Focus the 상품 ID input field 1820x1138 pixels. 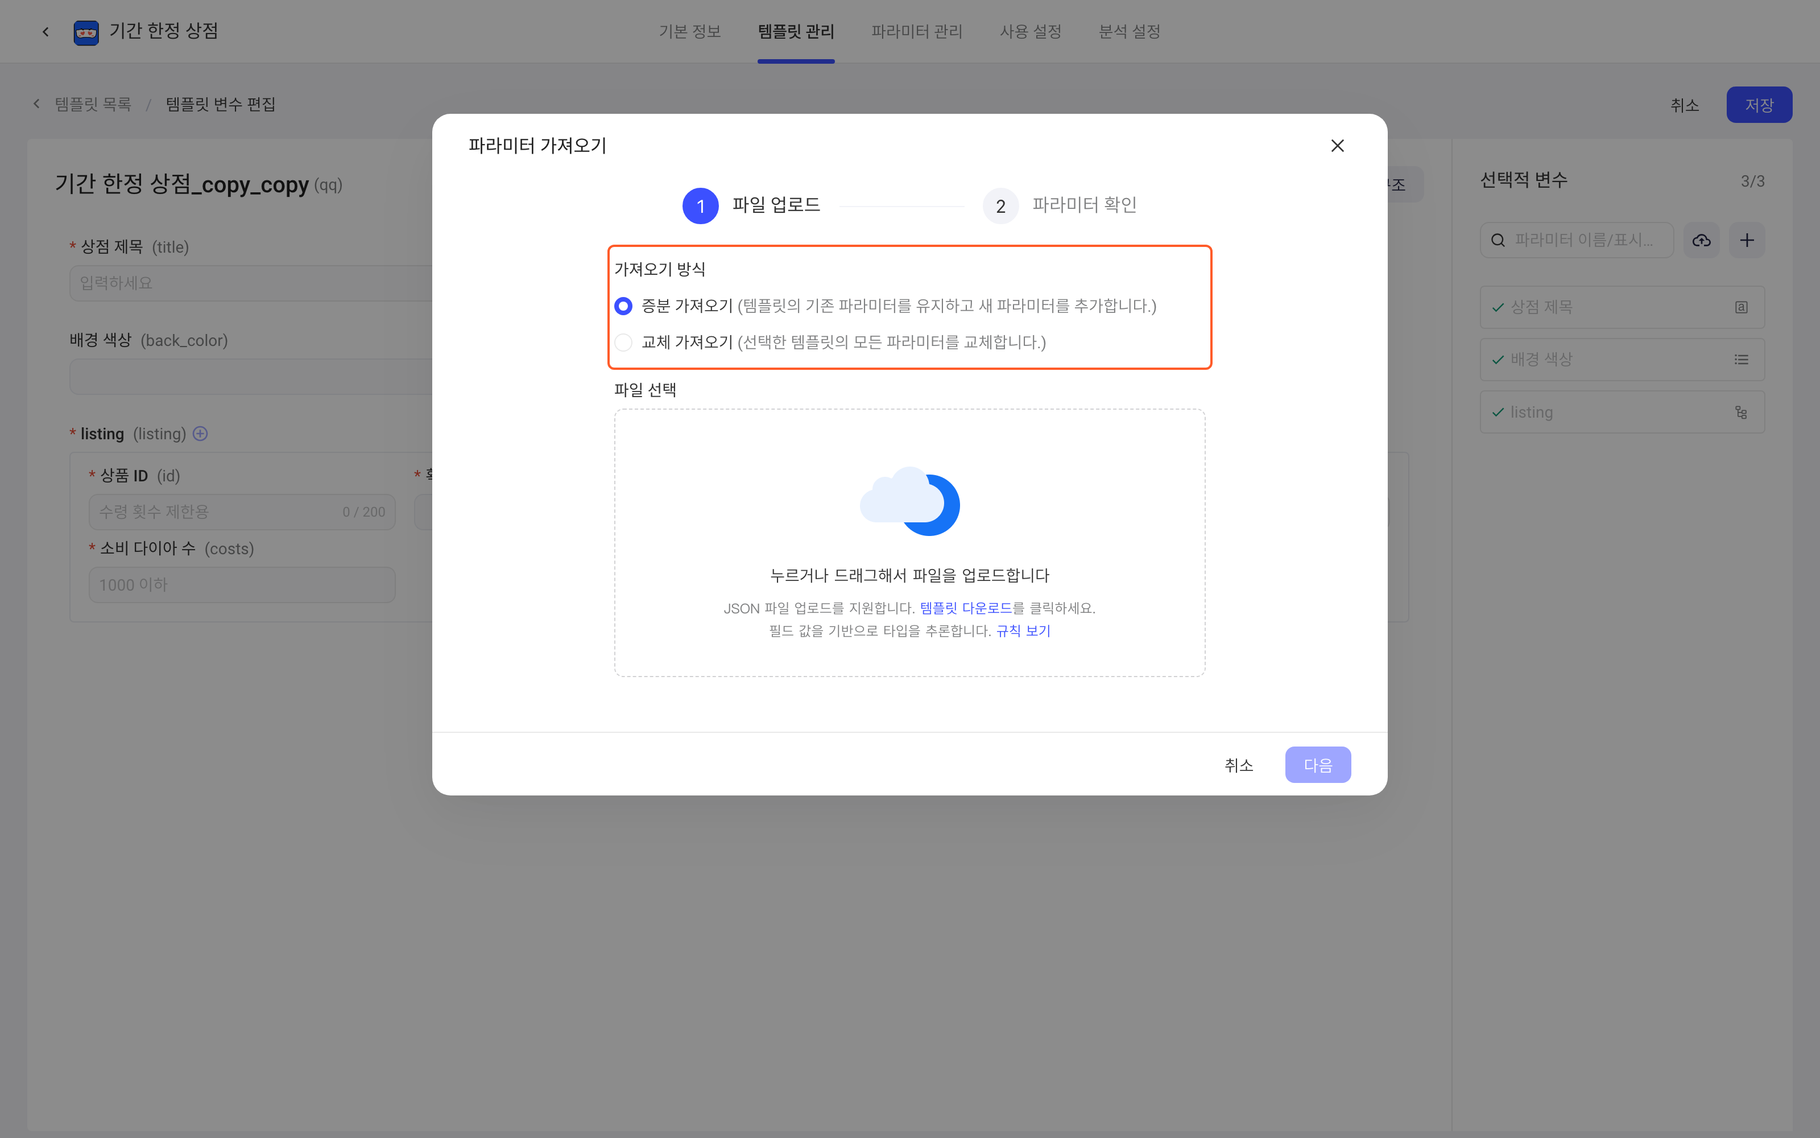point(242,512)
